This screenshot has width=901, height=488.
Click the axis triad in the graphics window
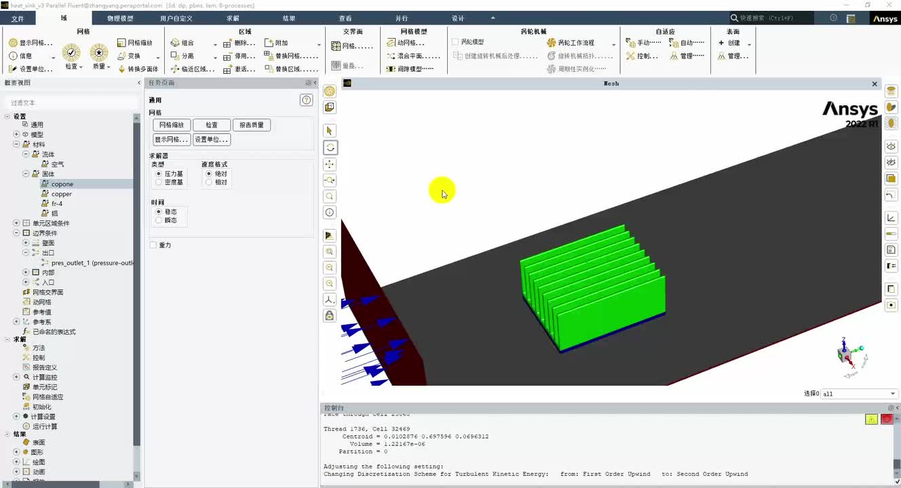pyautogui.click(x=849, y=356)
